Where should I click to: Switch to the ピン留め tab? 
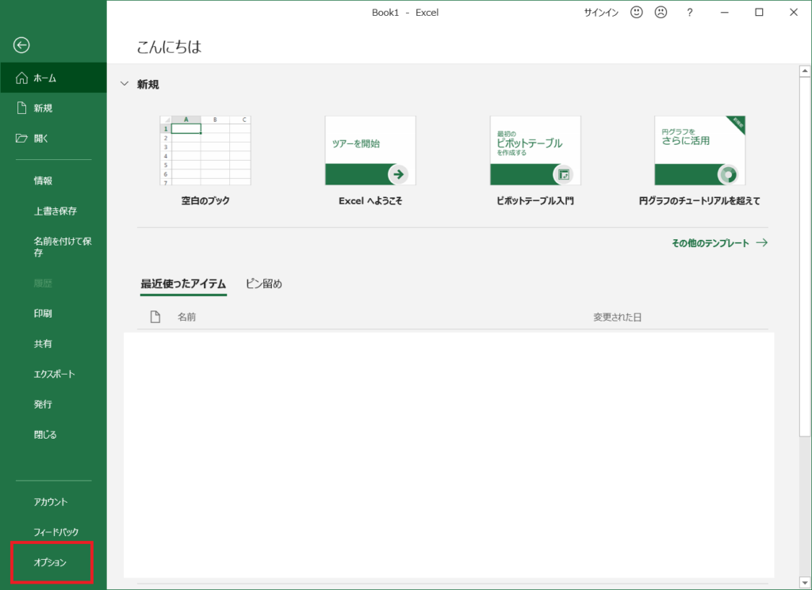(x=264, y=283)
